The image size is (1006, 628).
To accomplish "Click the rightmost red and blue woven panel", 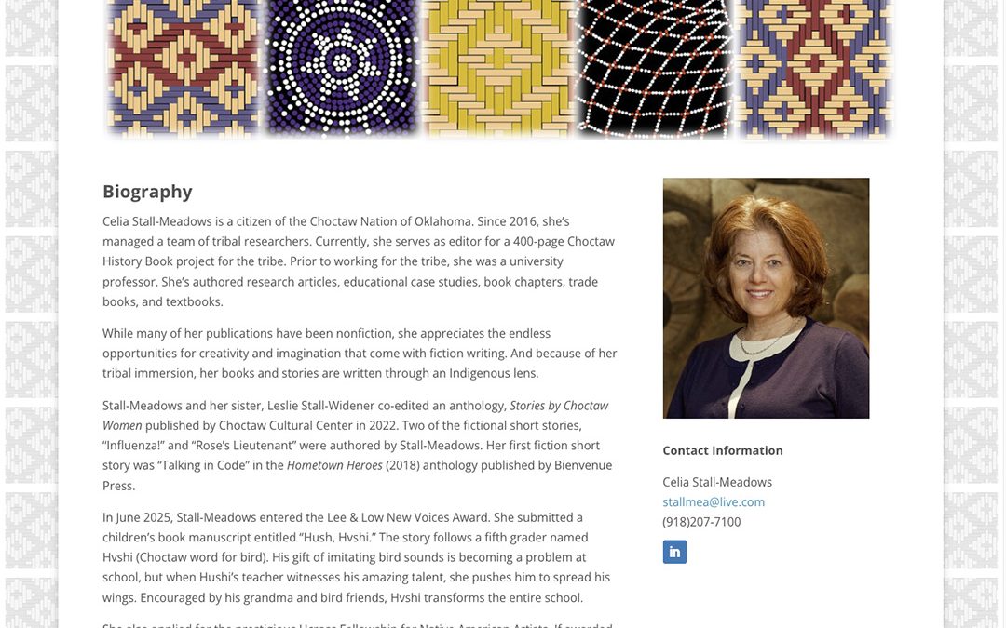I will coord(816,65).
